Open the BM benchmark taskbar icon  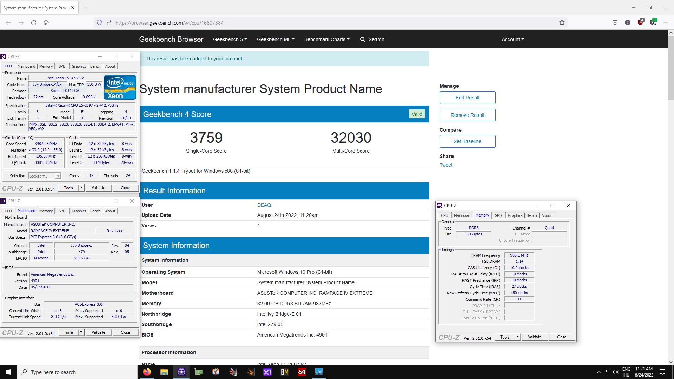click(285, 372)
